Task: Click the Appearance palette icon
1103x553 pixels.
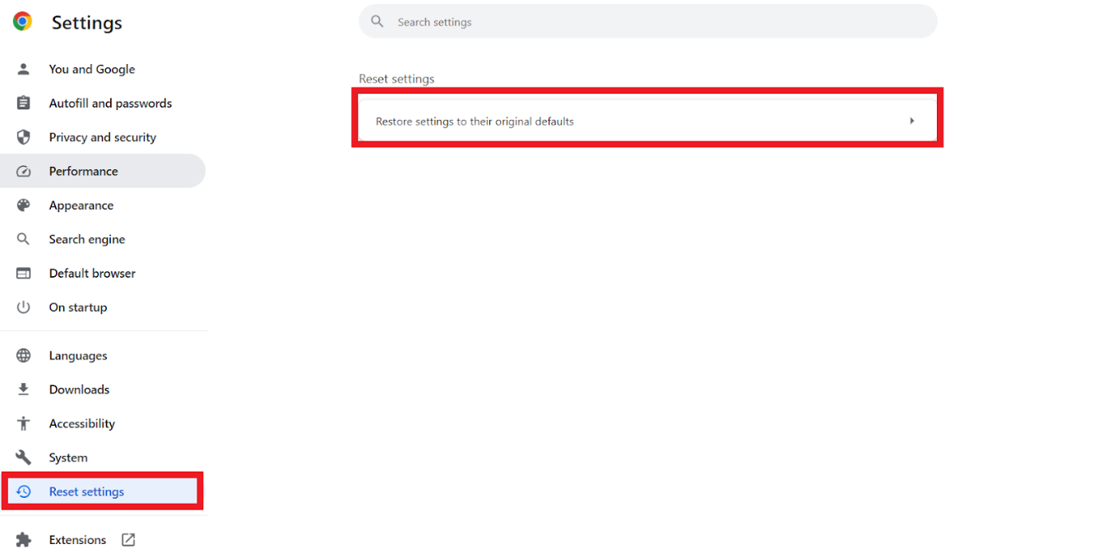Action: pyautogui.click(x=23, y=205)
